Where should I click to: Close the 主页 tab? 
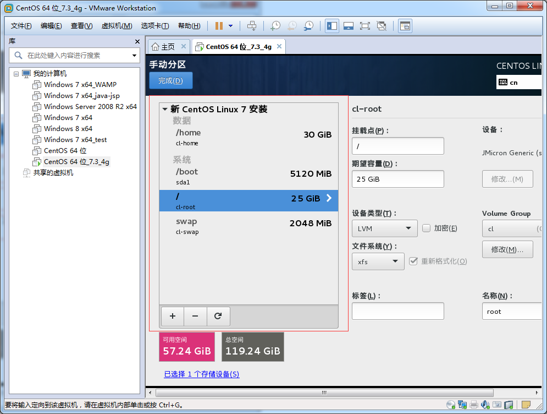[x=184, y=46]
